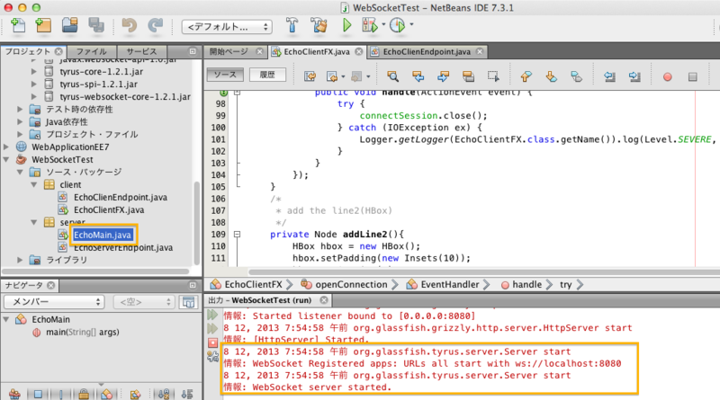Open the Profile Project dropdown arrow
The image size is (720, 400).
(x=411, y=24)
